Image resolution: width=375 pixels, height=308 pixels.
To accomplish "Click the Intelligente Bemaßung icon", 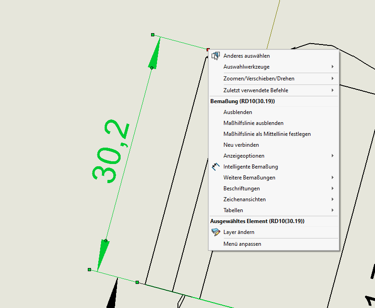I will click(215, 167).
